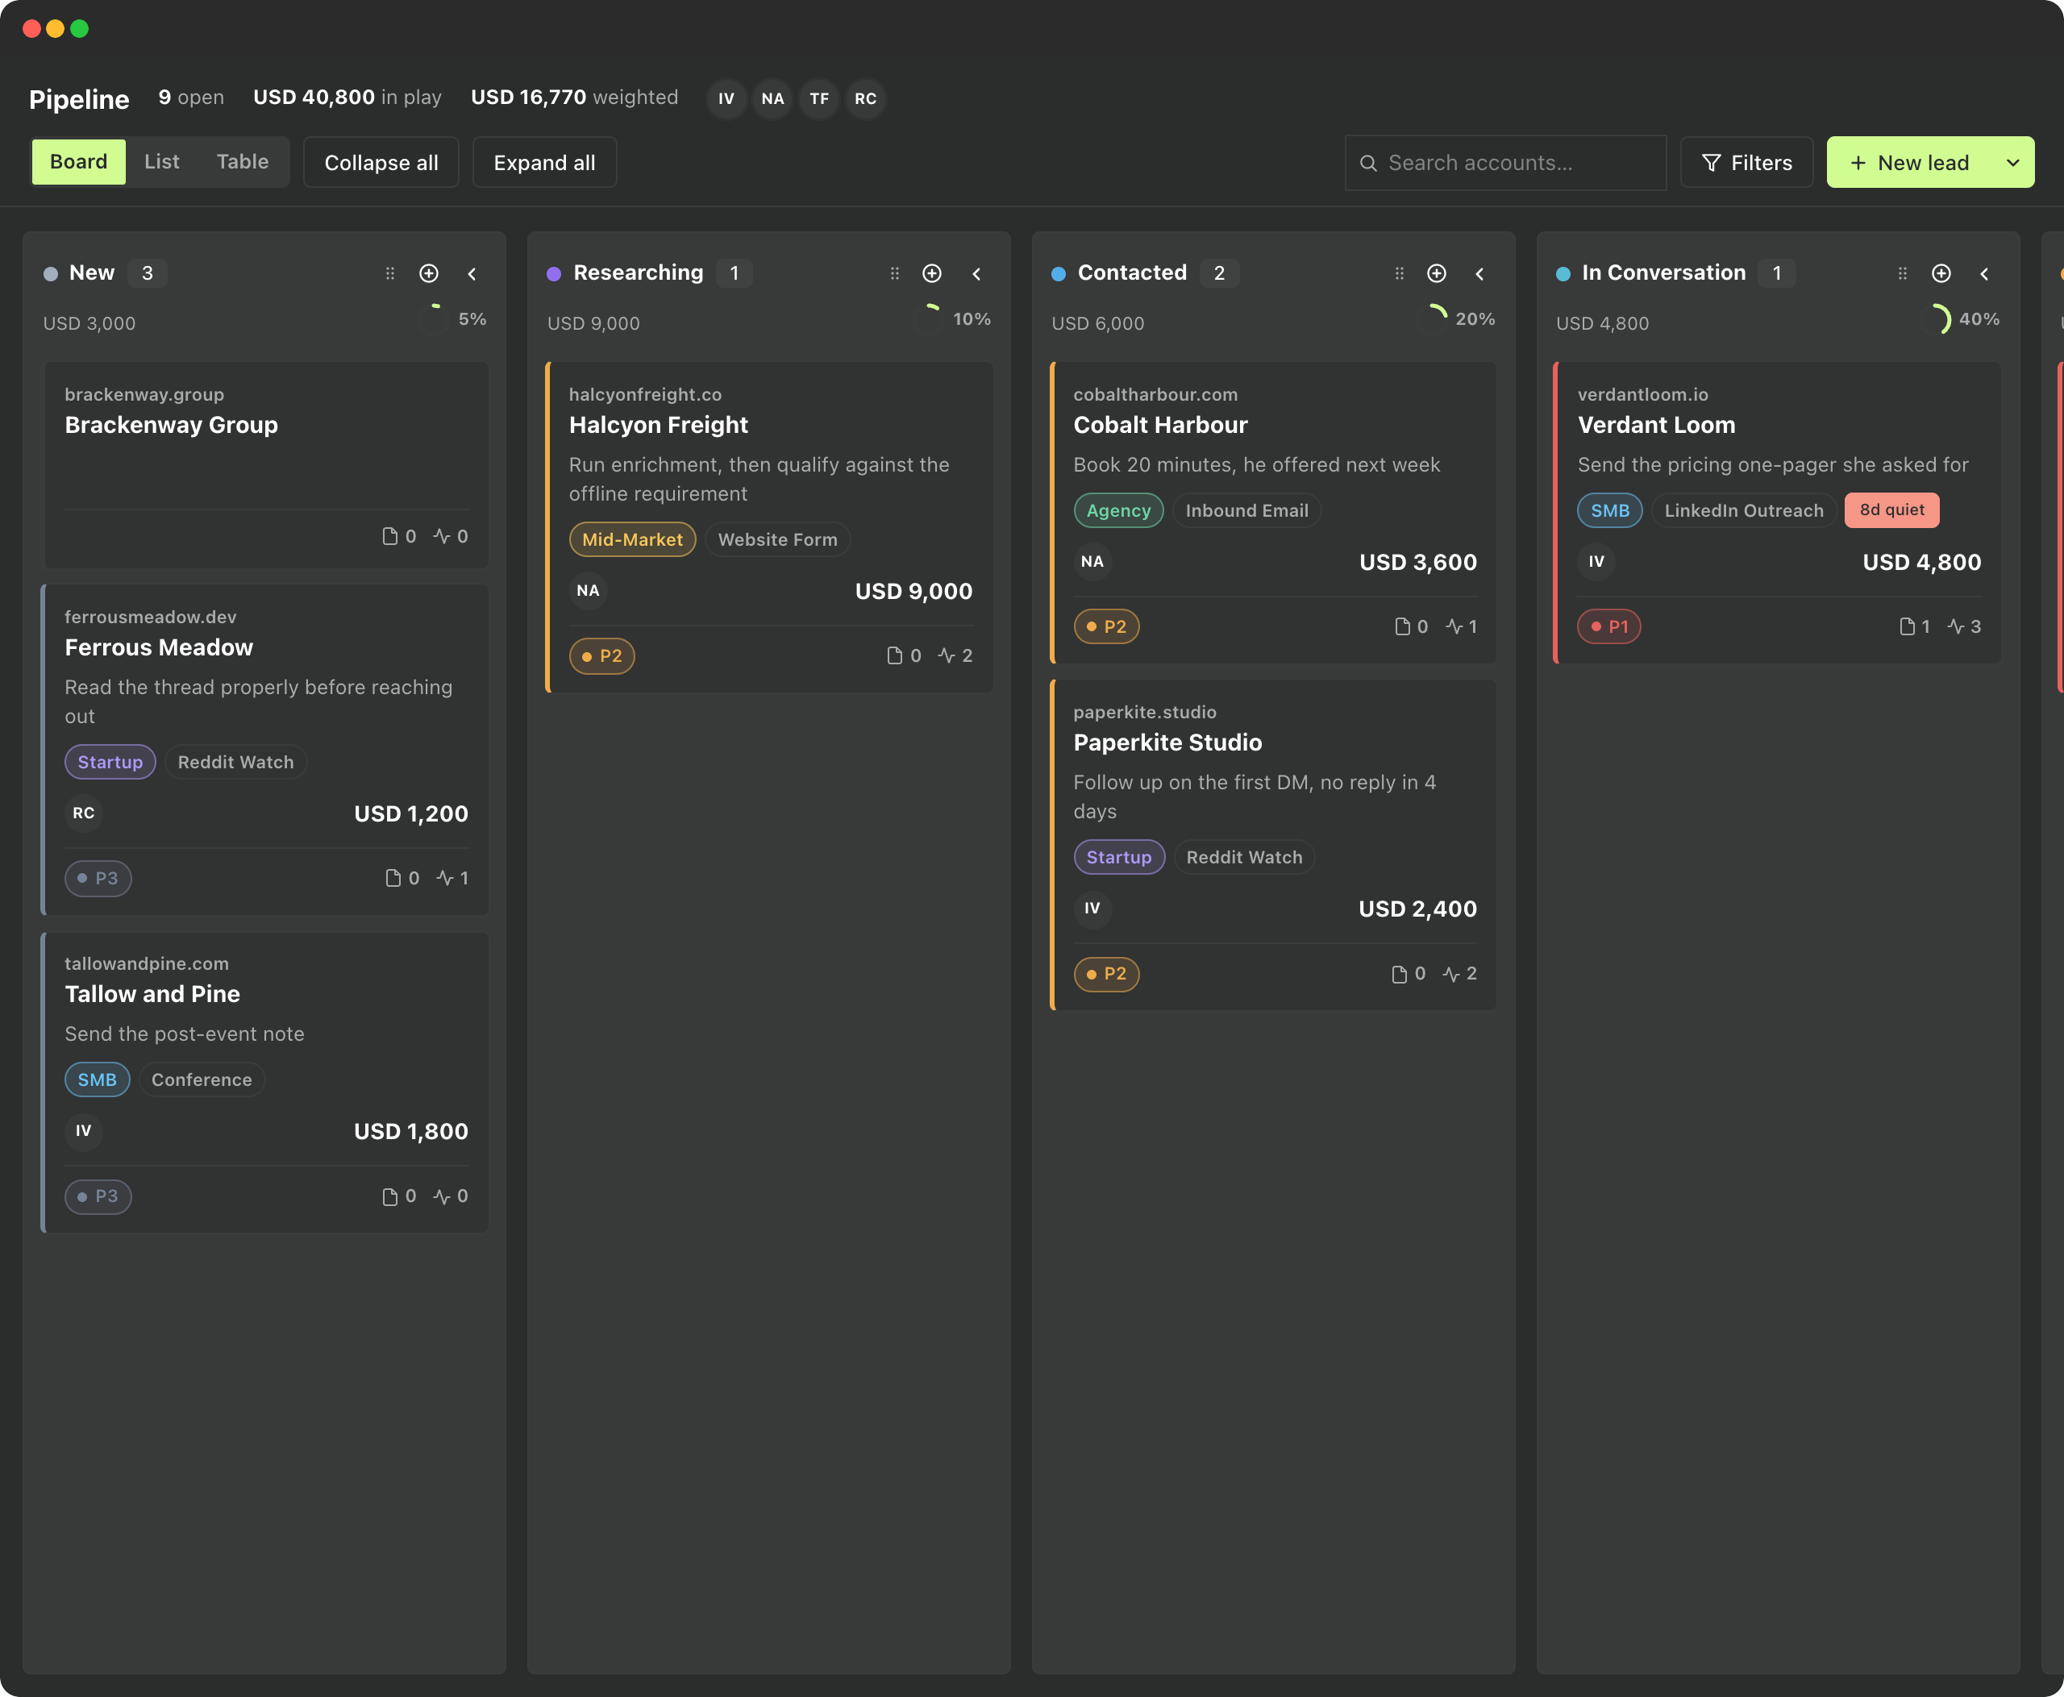Click Expand all button
The height and width of the screenshot is (1697, 2064).
point(544,163)
